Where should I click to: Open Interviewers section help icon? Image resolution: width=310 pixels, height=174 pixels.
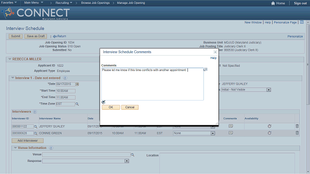35,112
